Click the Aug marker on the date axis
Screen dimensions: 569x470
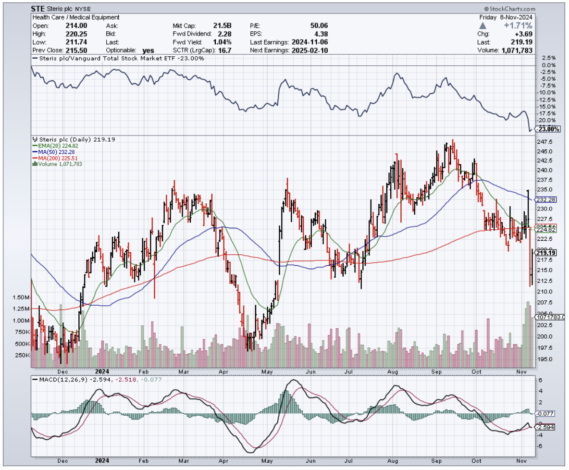pos(393,371)
